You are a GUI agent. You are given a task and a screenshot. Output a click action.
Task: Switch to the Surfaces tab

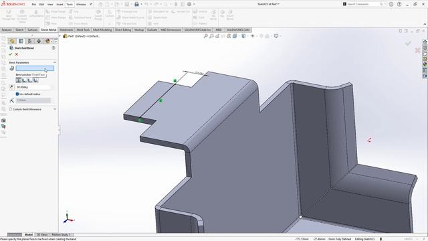33,29
